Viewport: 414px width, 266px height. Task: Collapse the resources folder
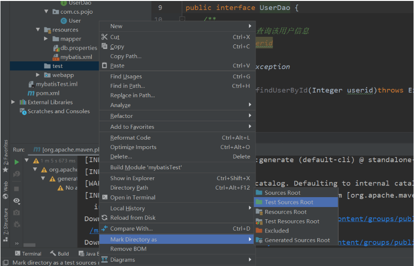(x=38, y=29)
